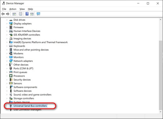Select the Software devices entry
The image size is (163, 119).
click(23, 91)
